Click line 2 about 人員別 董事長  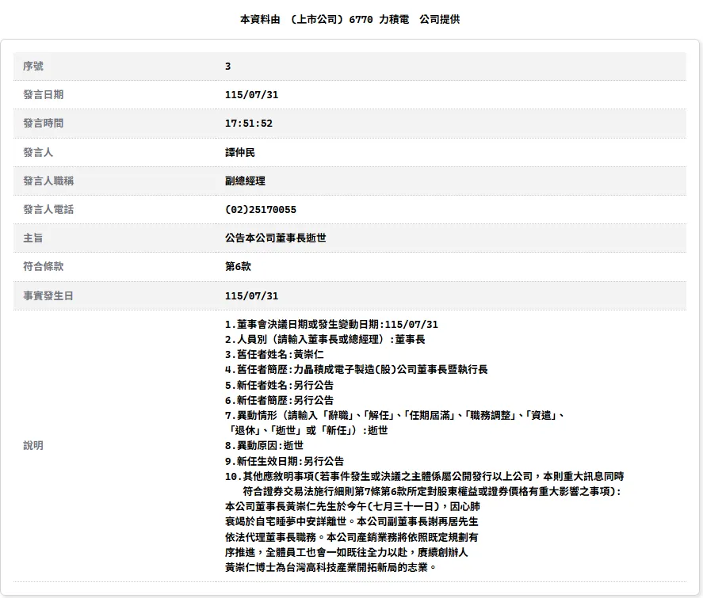(x=325, y=340)
